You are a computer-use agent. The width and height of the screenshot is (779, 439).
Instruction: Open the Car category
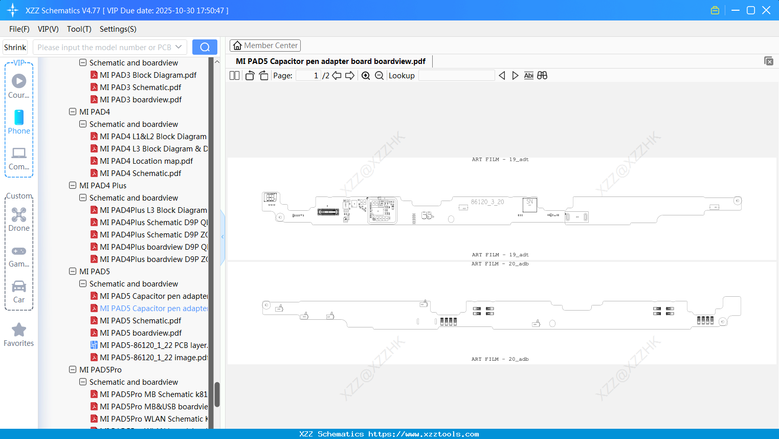tap(19, 292)
